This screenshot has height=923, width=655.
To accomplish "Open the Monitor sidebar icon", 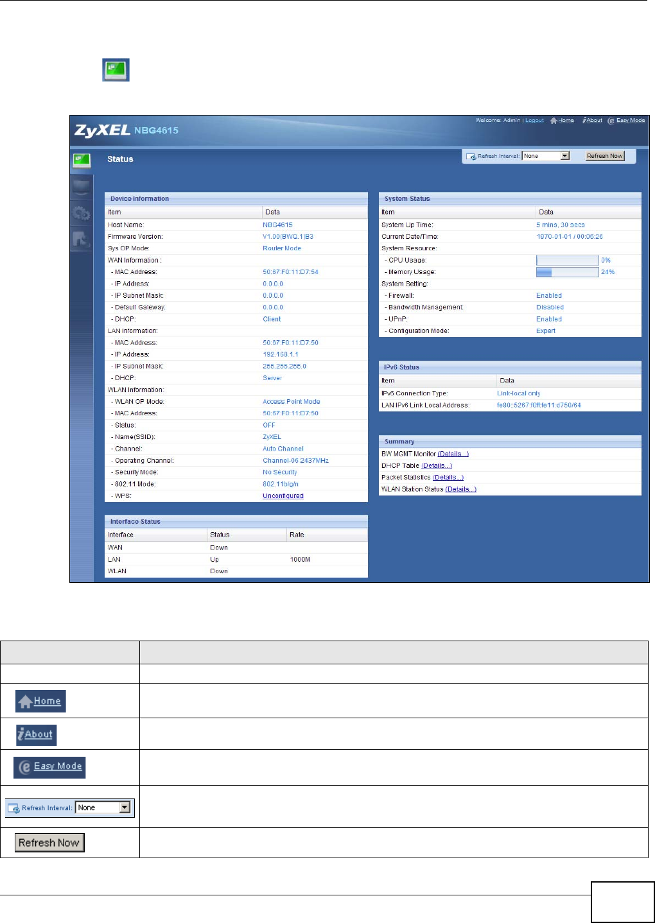I will tap(82, 187).
